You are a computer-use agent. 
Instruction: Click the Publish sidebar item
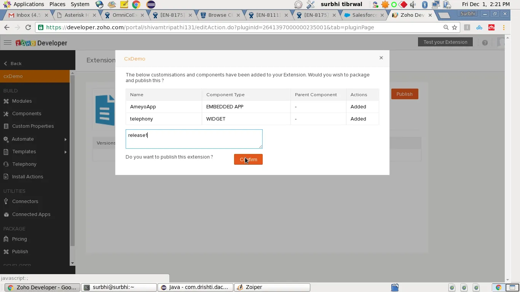20,252
